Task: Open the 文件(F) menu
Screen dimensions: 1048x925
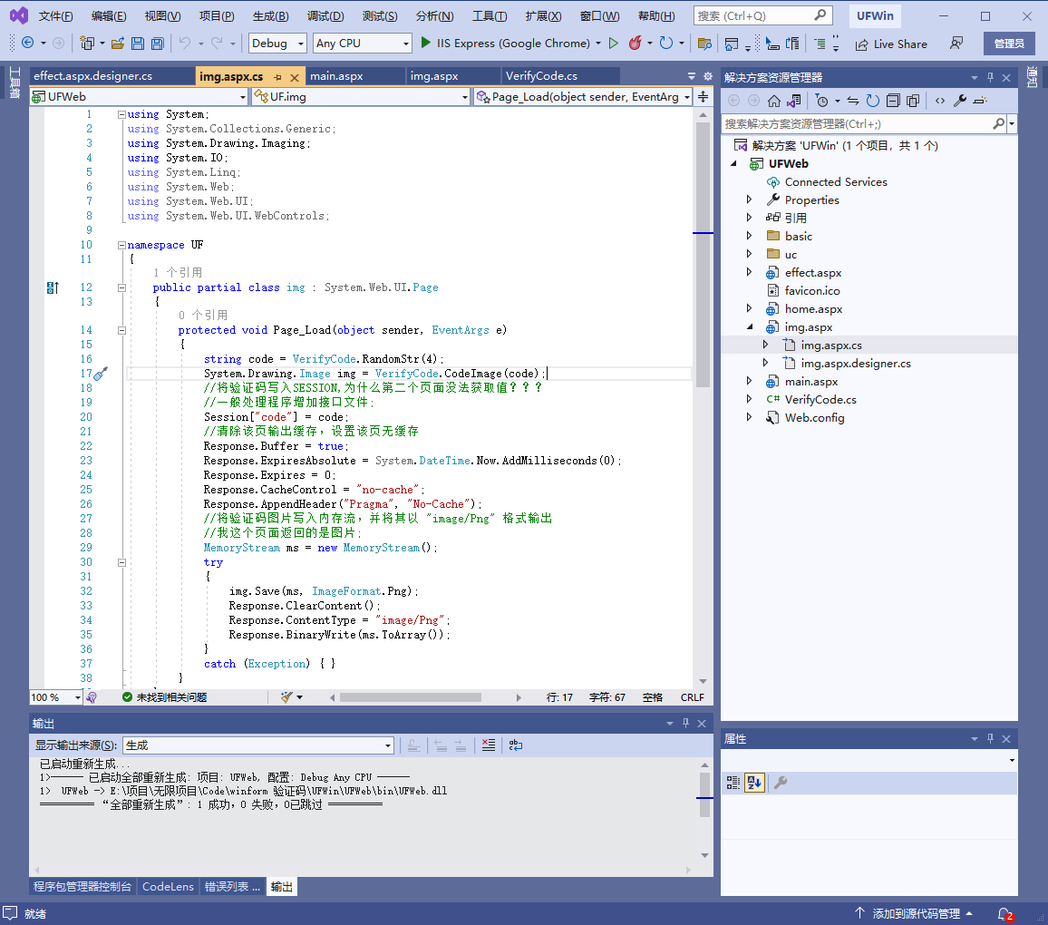Action: pos(55,16)
